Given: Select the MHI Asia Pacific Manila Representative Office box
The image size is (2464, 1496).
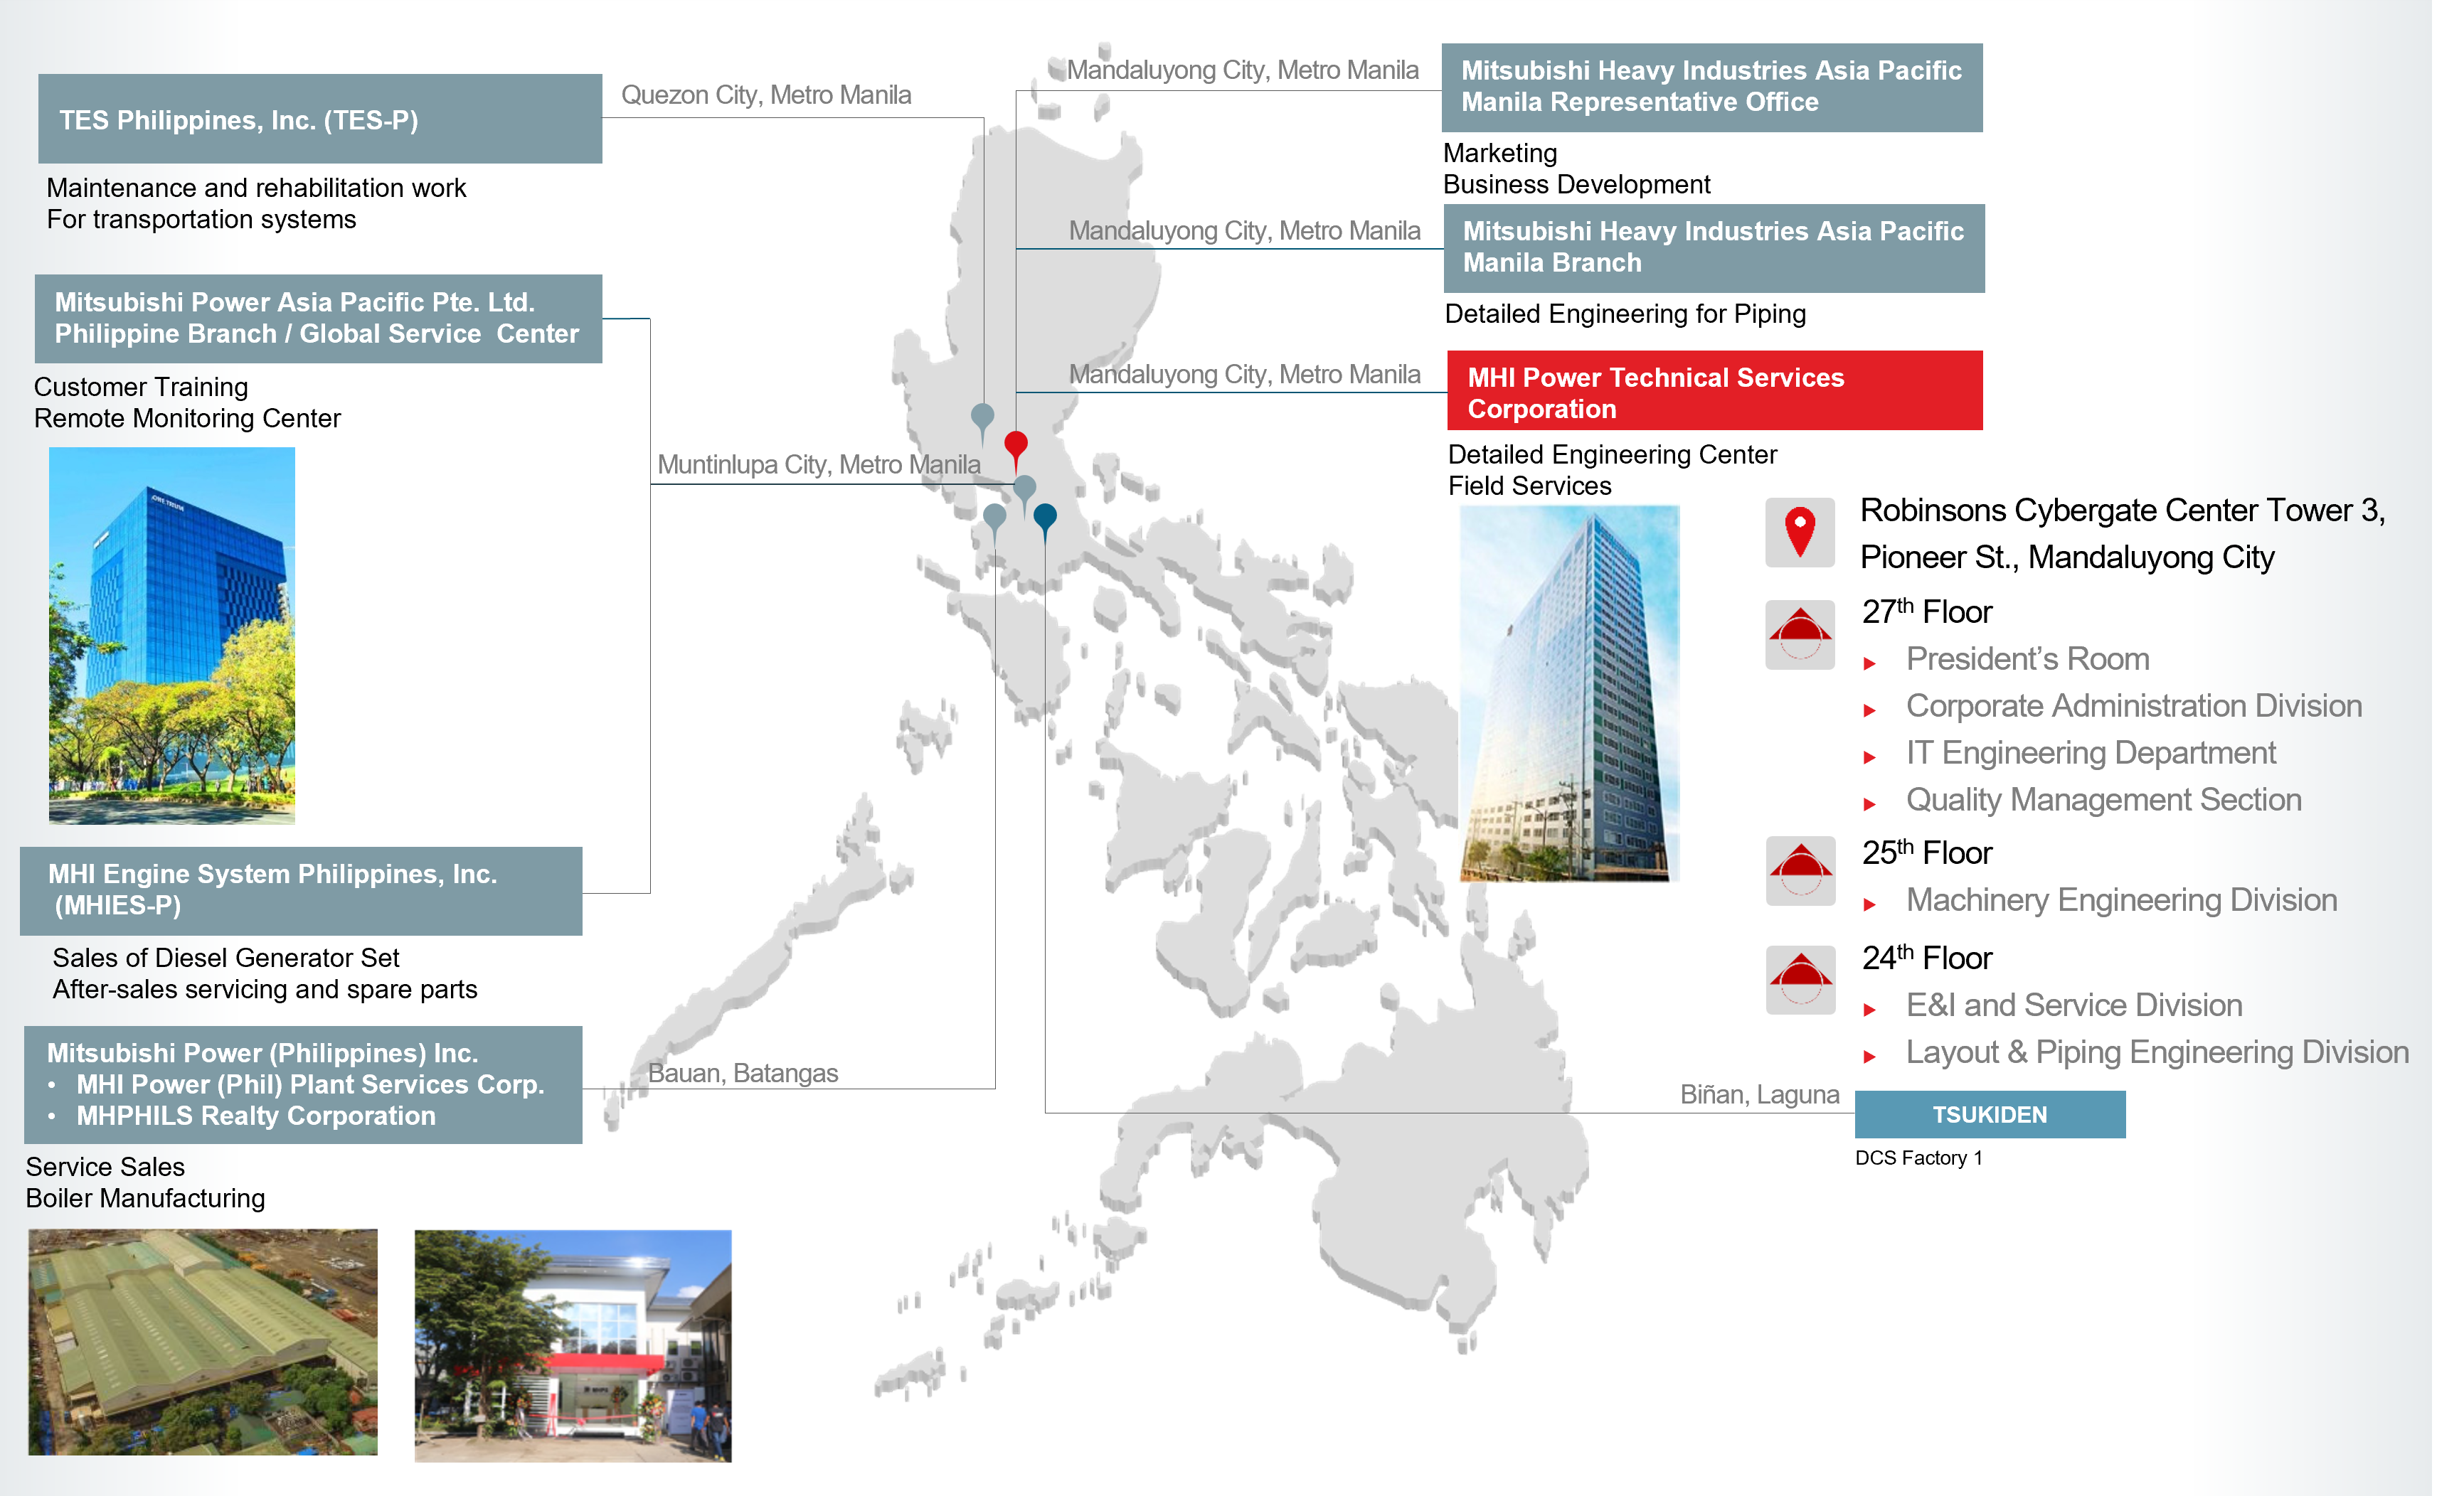Looking at the screenshot, I should pos(1712,88).
